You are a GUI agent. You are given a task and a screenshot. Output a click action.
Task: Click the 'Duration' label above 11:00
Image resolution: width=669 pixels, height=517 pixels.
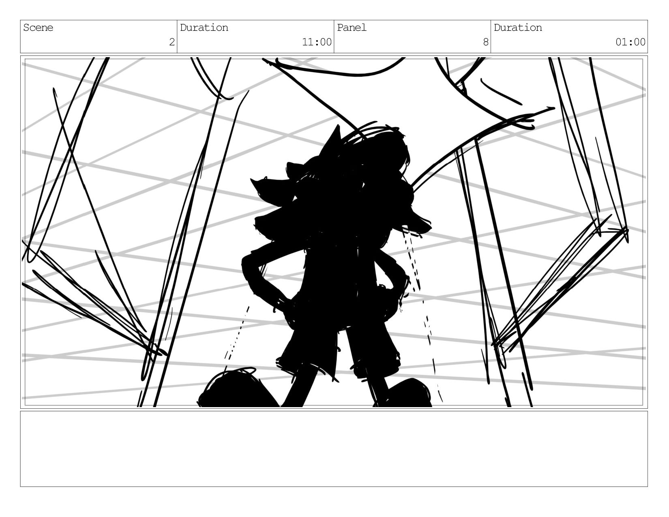coord(204,28)
